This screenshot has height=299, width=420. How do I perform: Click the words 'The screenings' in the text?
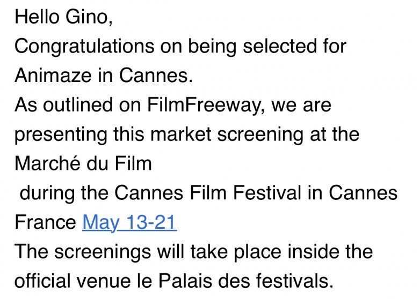83,252
